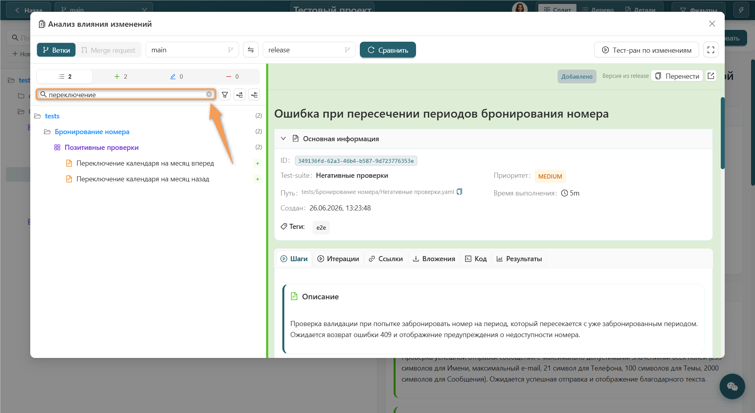
Task: Switch to Merge request mode
Action: pos(108,50)
